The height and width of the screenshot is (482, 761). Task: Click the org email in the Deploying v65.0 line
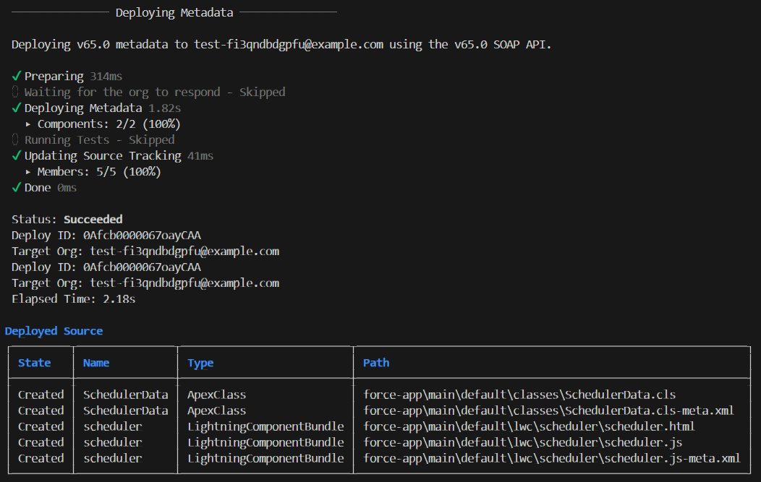pyautogui.click(x=289, y=45)
